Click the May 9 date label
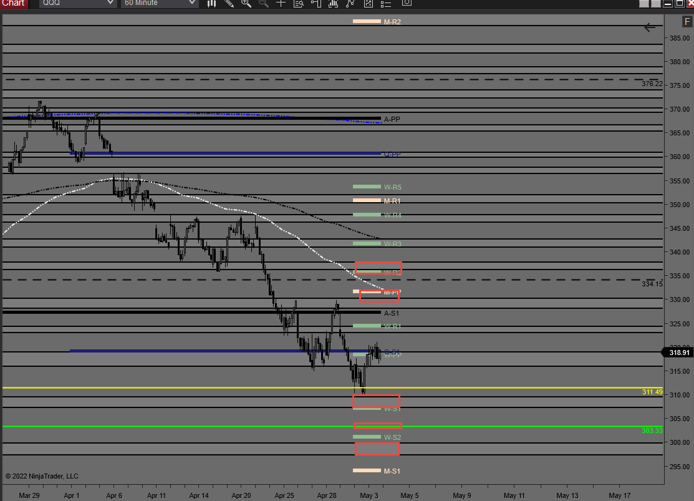Screen dimensions: 694x501 (x=461, y=495)
